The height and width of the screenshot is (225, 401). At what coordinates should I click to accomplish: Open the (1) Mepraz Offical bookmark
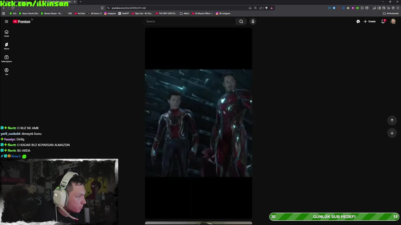coord(202,13)
